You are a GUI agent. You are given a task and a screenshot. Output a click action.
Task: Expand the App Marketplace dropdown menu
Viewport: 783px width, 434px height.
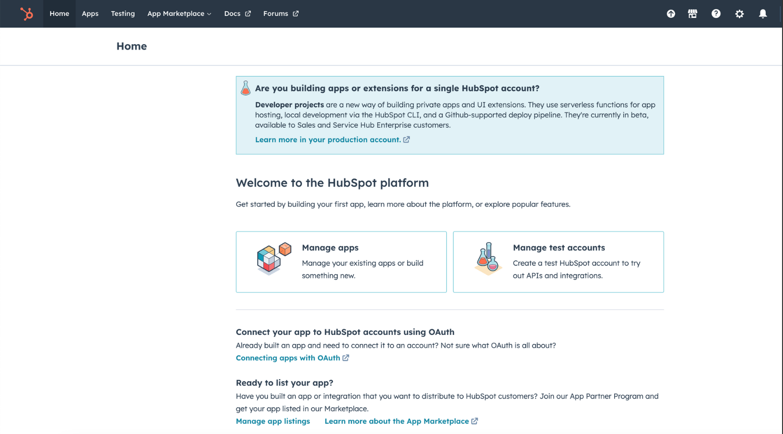point(179,14)
